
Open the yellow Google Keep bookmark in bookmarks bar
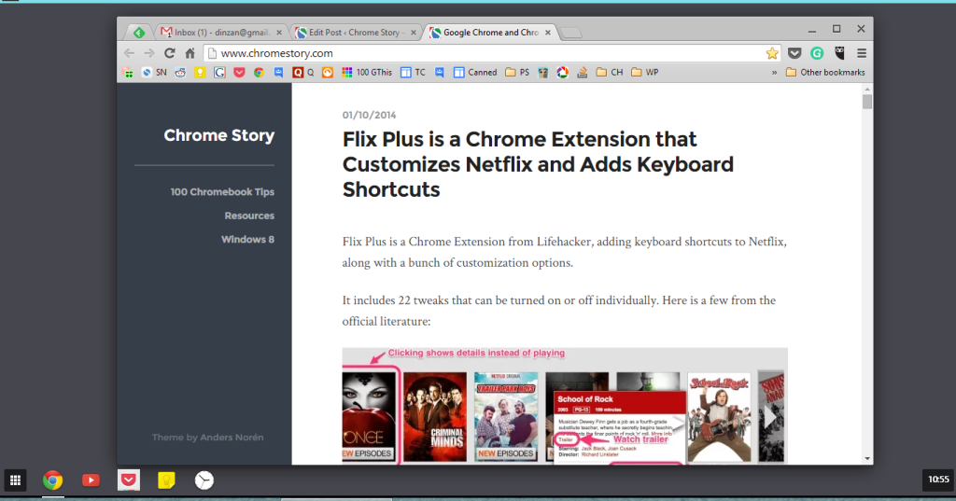tap(200, 72)
